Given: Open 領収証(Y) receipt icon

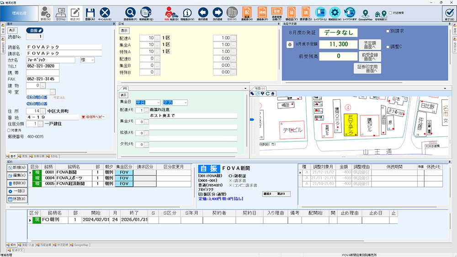Looking at the screenshot, I should [x=291, y=13].
